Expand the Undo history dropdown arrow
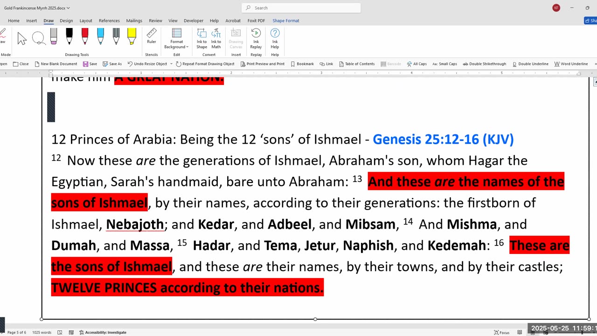This screenshot has height=336, width=597. (171, 64)
